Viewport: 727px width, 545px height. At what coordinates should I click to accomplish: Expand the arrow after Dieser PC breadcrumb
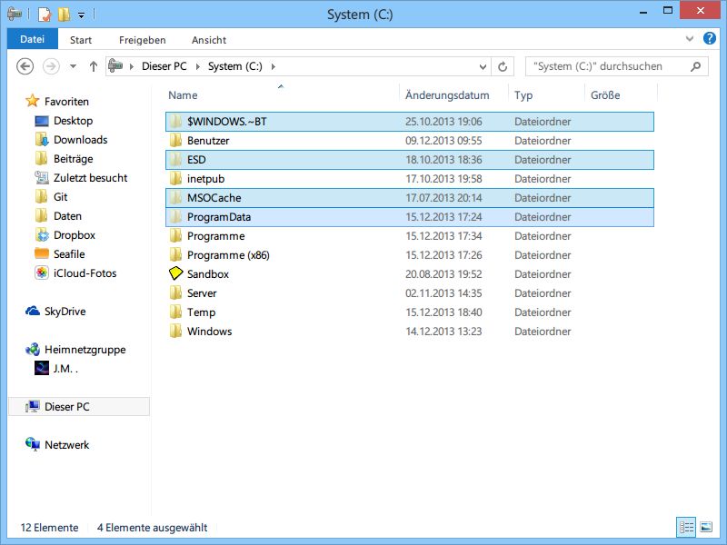(x=197, y=66)
